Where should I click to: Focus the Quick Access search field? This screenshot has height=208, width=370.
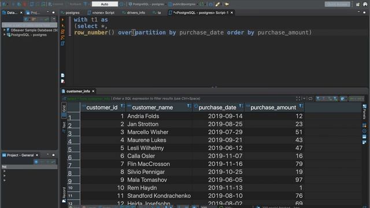tap(338, 4)
